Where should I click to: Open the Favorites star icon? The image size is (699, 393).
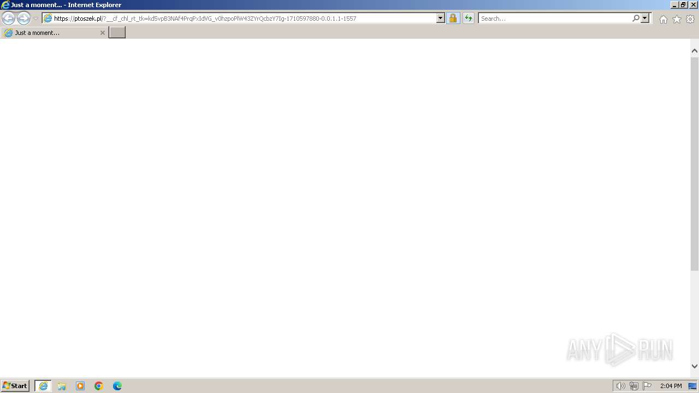677,19
